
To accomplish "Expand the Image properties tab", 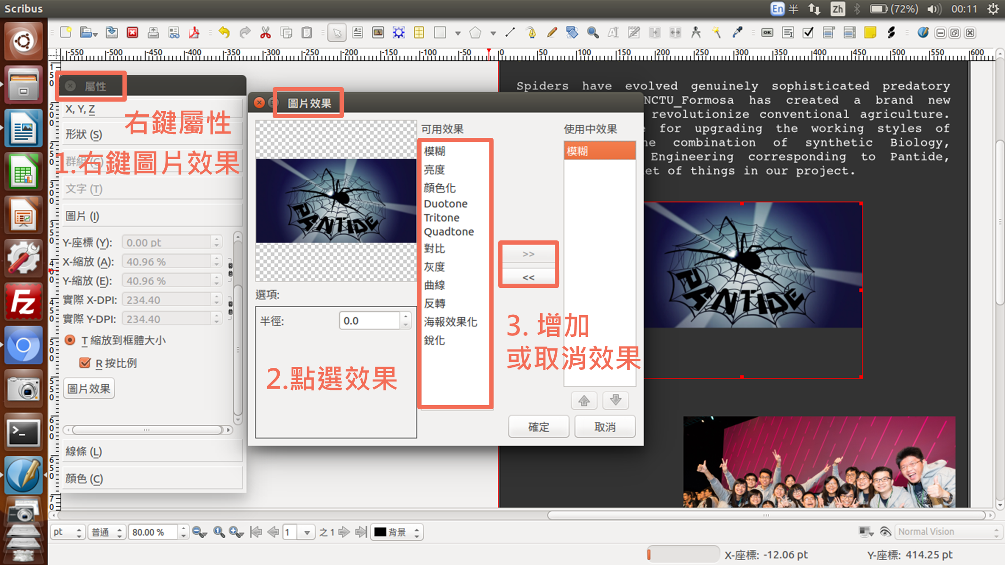I will [152, 216].
